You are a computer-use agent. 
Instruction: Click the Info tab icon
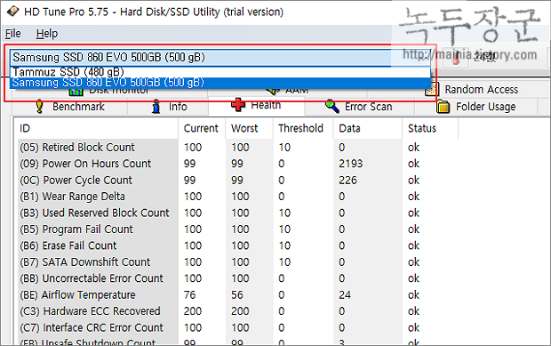[x=156, y=106]
